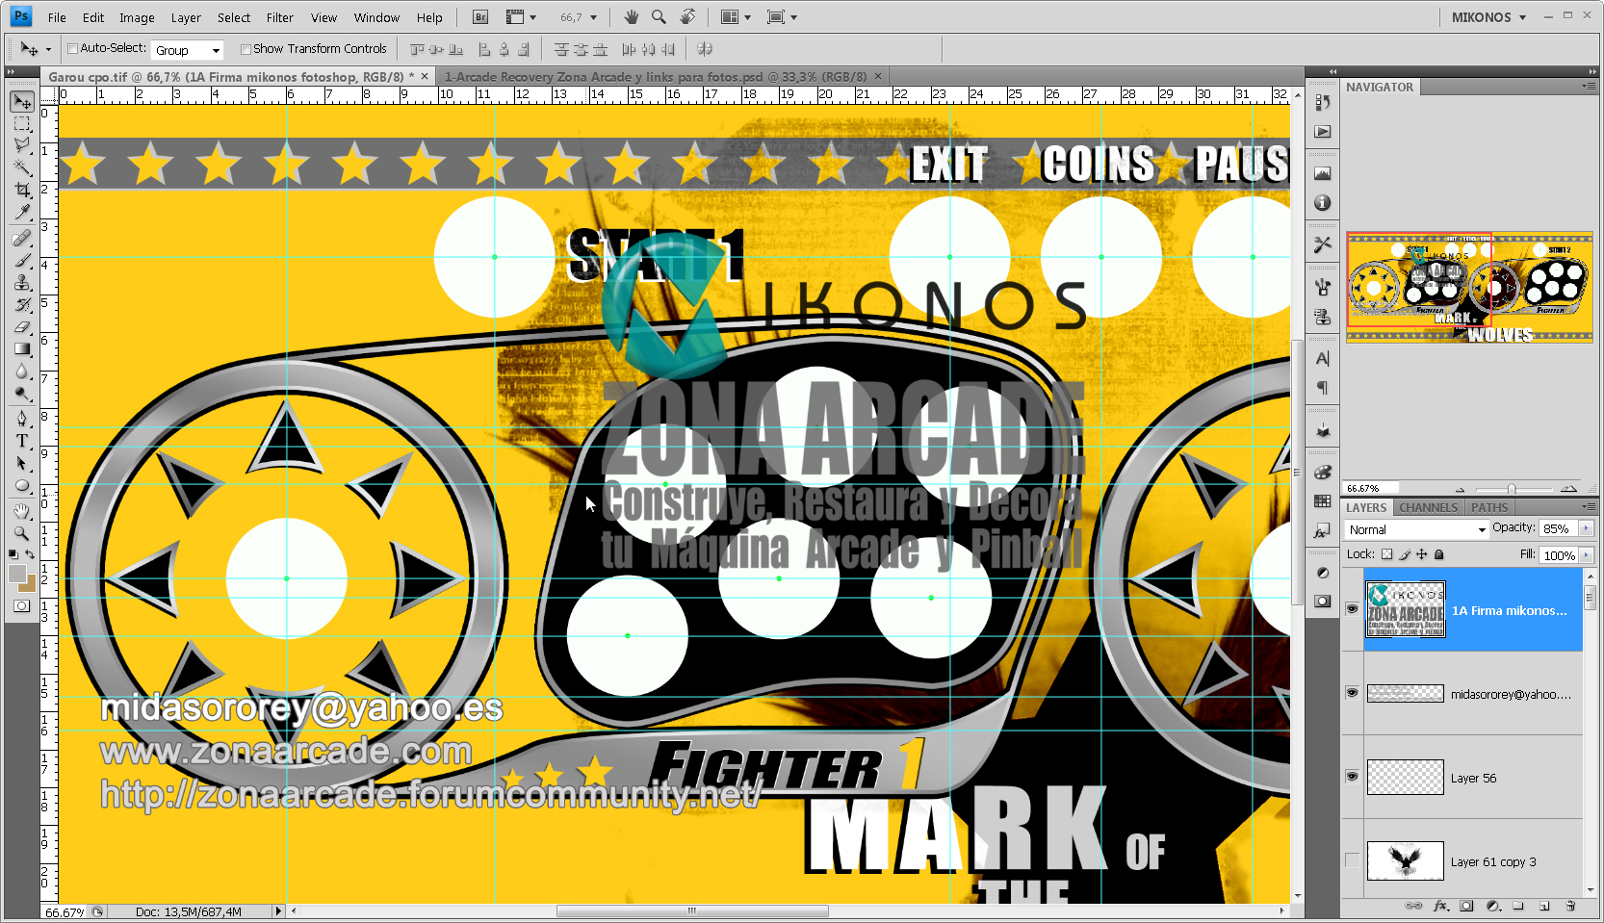This screenshot has height=923, width=1604.
Task: Open the Swatches panel icon
Action: [1323, 501]
